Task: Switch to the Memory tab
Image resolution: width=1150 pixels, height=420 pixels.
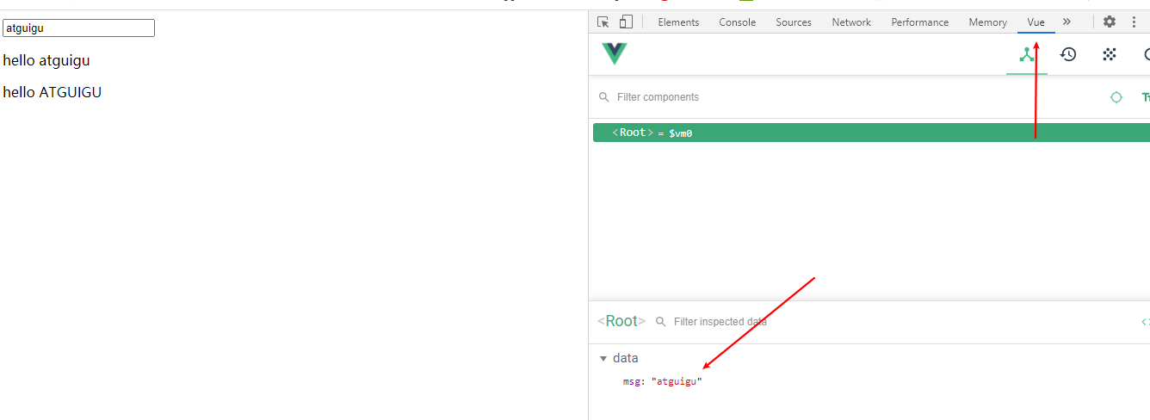Action: click(987, 22)
